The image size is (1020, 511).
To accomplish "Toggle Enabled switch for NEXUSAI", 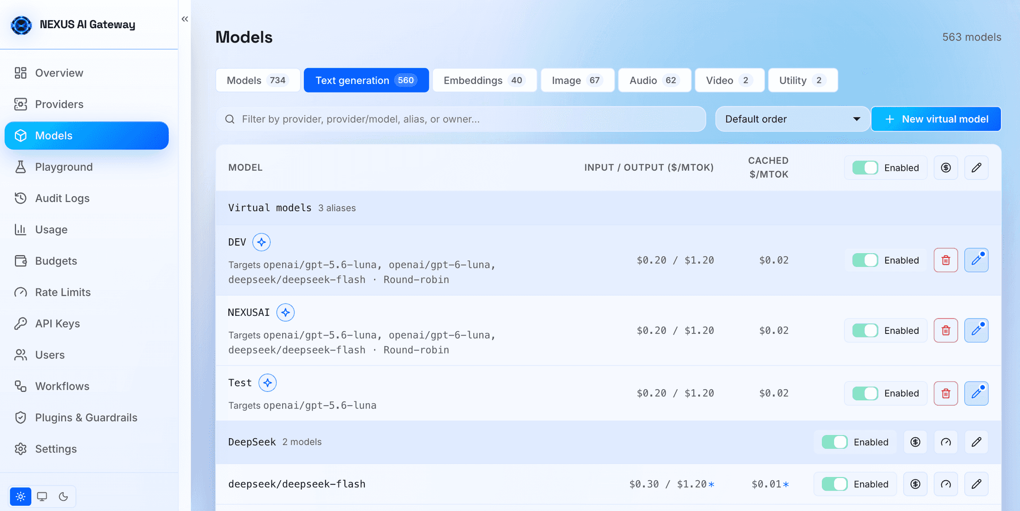I will coord(865,330).
